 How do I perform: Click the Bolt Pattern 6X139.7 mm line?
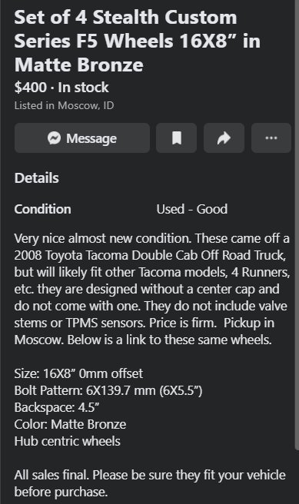point(108,390)
